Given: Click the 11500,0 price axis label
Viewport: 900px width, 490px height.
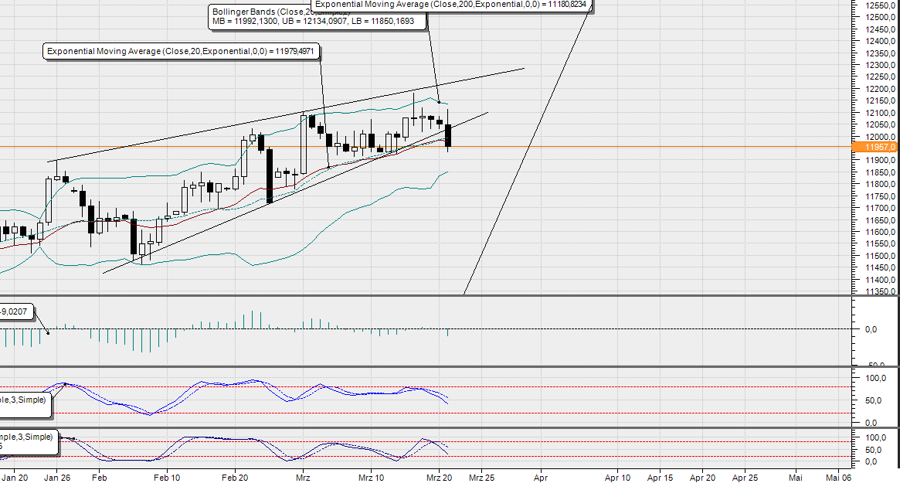Looking at the screenshot, I should pyautogui.click(x=881, y=256).
